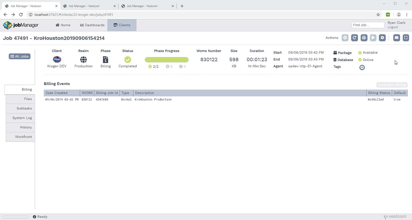The width and height of the screenshot is (412, 220).
Task: Click the Woms Number 830122 value
Action: [209, 59]
